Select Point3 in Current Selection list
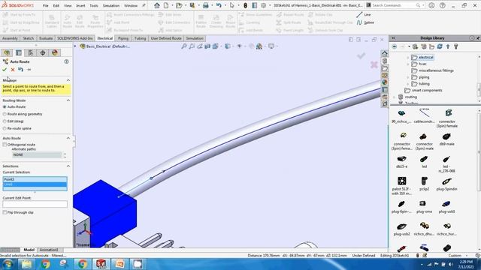 pyautogui.click(x=35, y=179)
